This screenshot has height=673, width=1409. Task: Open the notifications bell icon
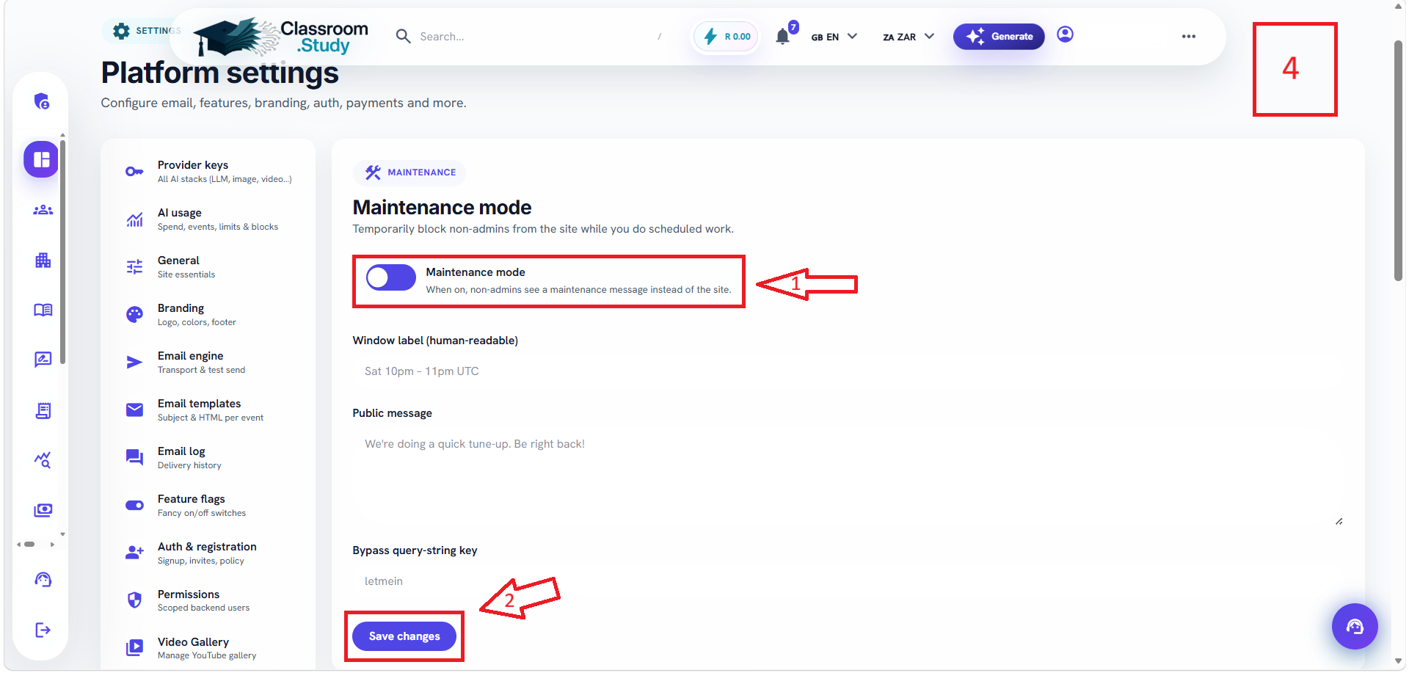click(x=783, y=37)
